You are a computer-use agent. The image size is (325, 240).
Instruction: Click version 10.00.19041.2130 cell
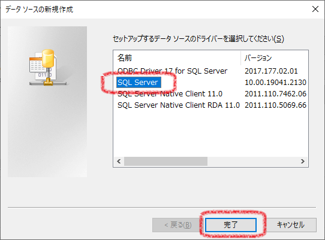(x=275, y=83)
